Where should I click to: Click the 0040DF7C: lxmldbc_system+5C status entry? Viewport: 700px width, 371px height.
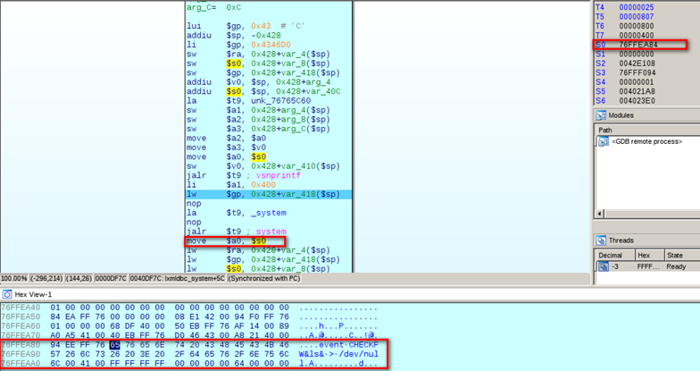178,279
